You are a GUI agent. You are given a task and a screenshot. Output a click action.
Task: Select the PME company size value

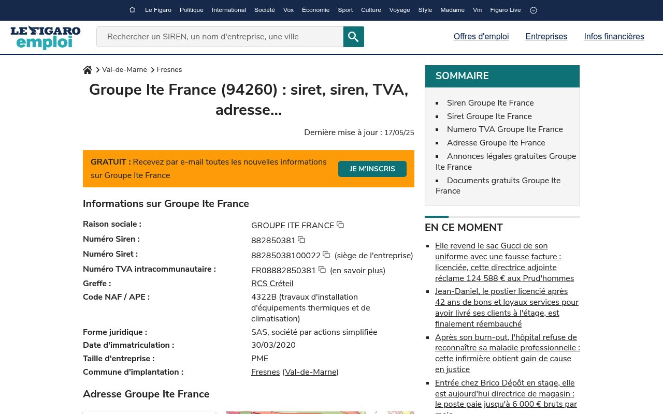click(x=260, y=359)
